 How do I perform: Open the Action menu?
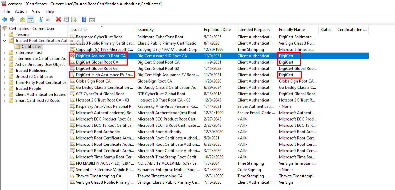click(21, 11)
